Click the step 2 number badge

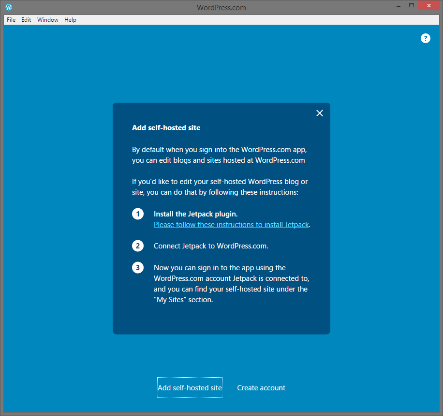click(138, 246)
